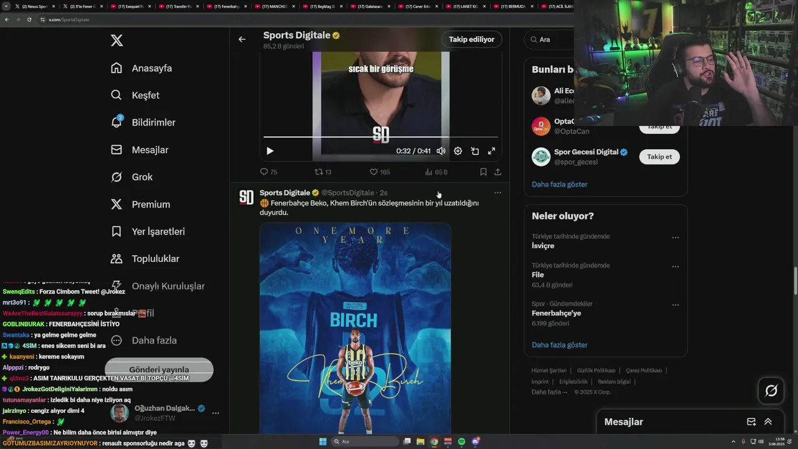Follow OptaCan with Takip et

point(659,127)
